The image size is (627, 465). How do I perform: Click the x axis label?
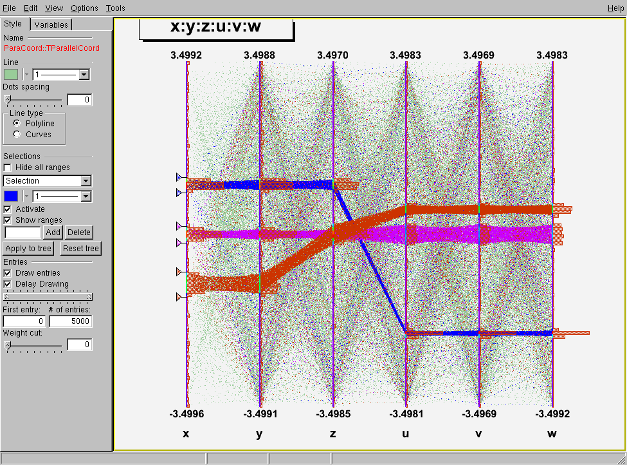click(186, 433)
